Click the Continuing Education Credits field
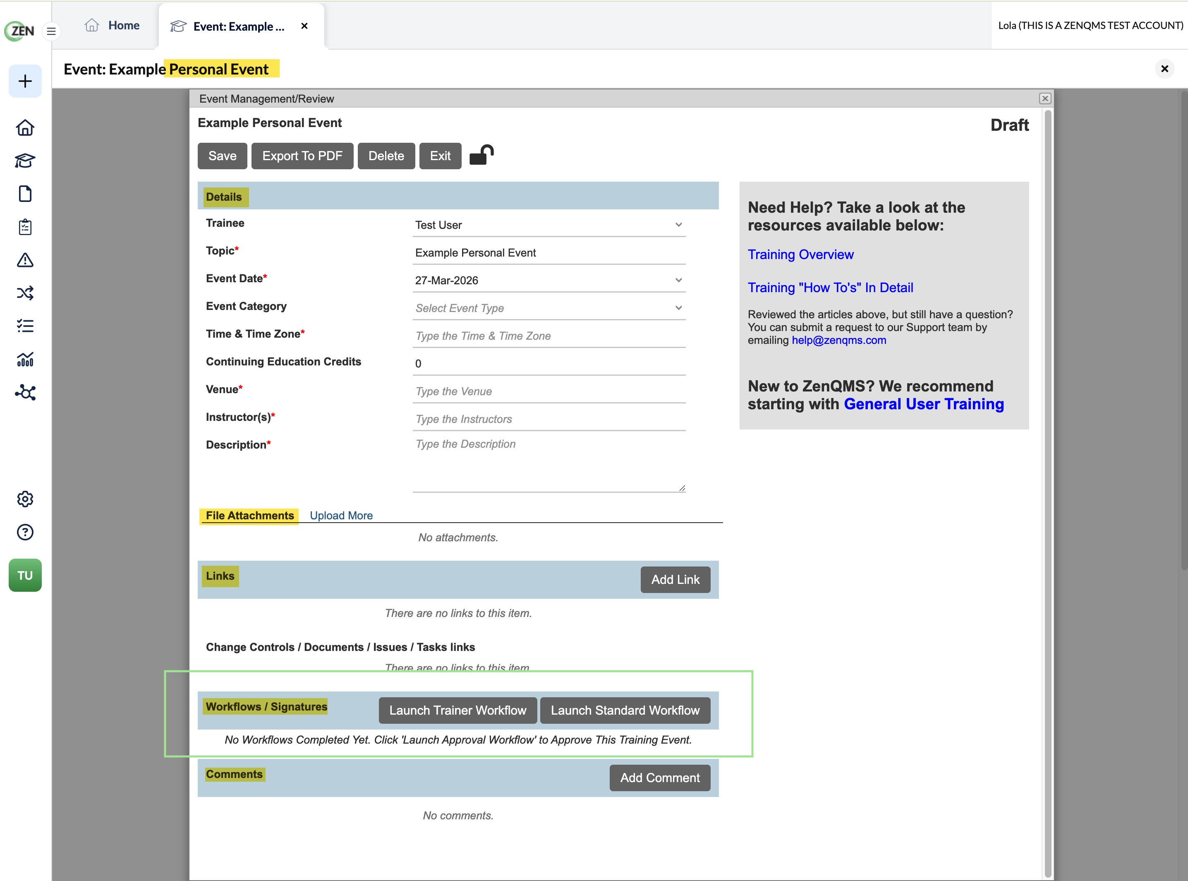 coord(549,364)
